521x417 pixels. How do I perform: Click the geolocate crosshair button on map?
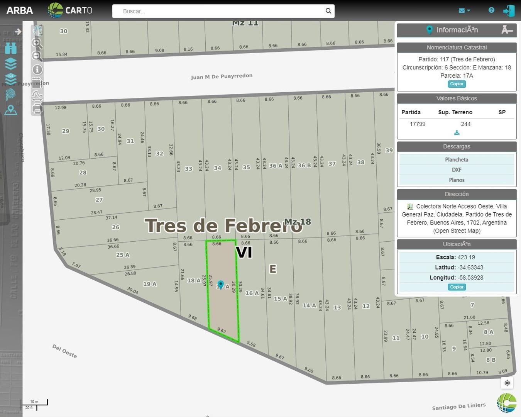point(507,383)
